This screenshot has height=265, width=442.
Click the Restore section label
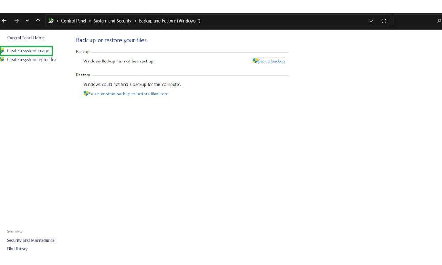click(83, 75)
